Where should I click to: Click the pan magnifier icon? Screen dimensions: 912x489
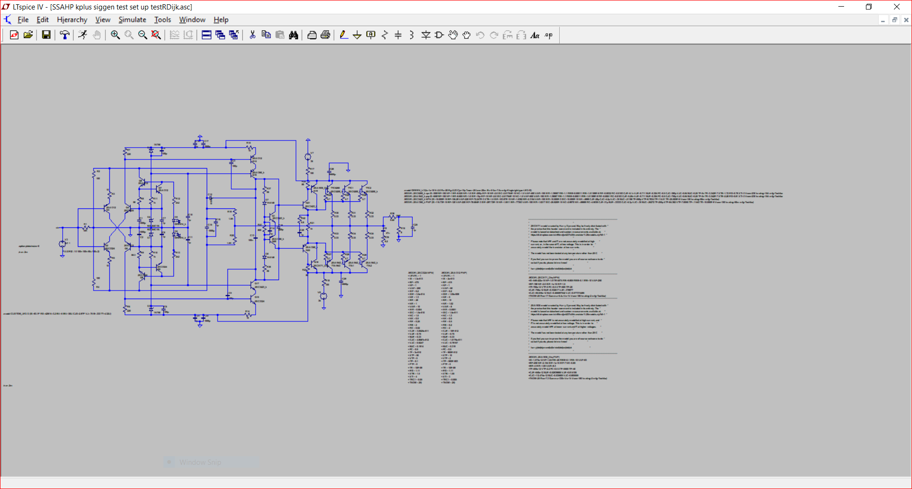pos(129,35)
